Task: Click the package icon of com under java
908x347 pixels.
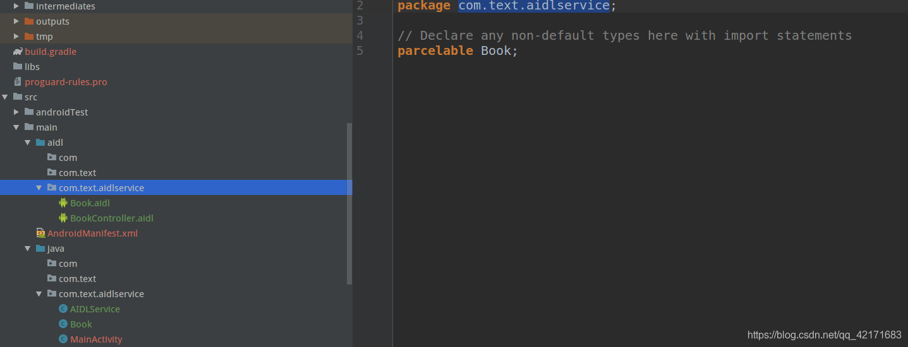Action: [52, 263]
